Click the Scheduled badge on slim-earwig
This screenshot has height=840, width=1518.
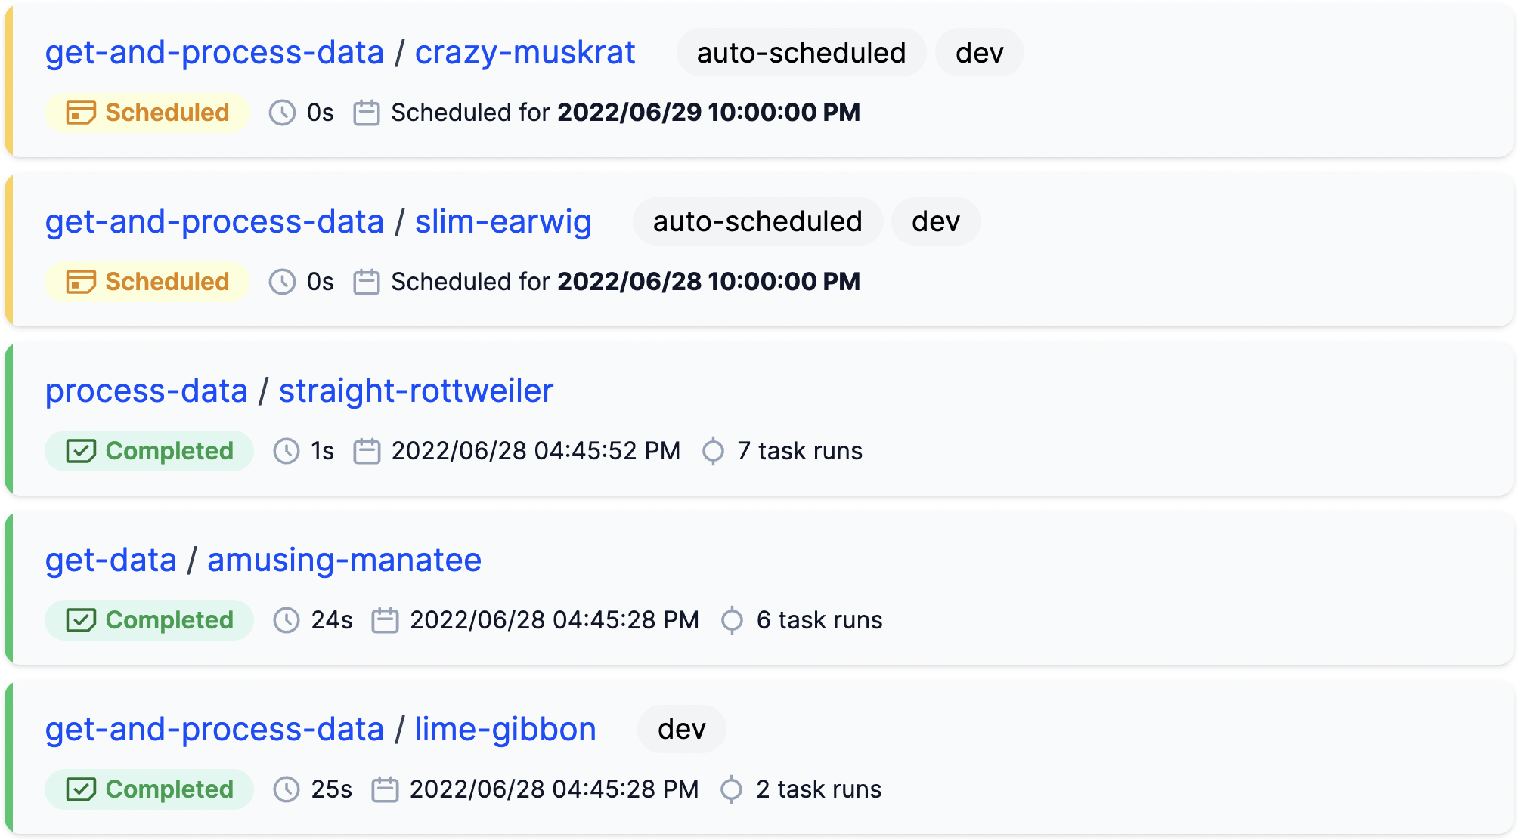click(147, 282)
